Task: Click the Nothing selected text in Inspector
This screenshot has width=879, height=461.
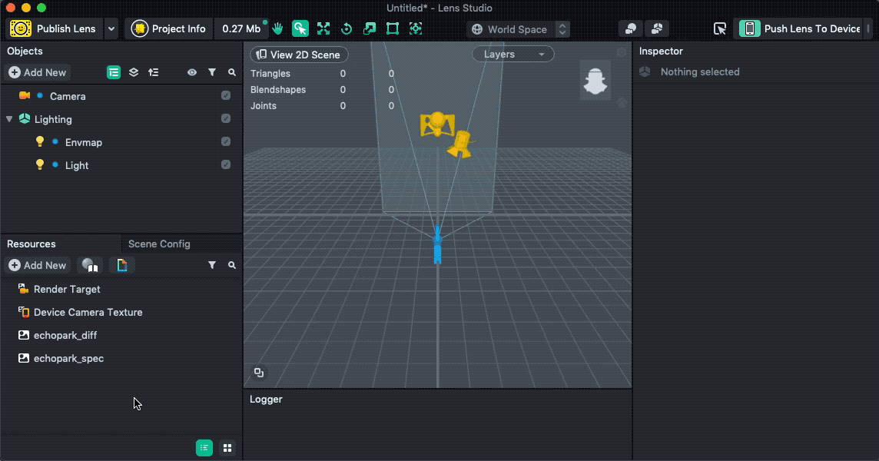Action: 700,71
